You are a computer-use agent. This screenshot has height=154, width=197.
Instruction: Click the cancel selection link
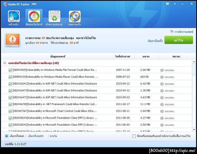point(54,136)
